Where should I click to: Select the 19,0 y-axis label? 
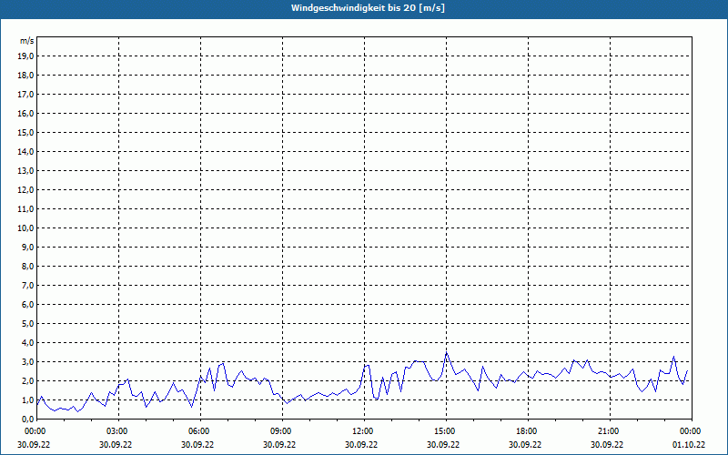[27, 56]
